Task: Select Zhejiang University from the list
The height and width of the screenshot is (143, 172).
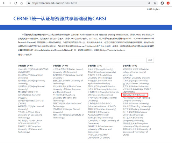Action: [x=136, y=109]
